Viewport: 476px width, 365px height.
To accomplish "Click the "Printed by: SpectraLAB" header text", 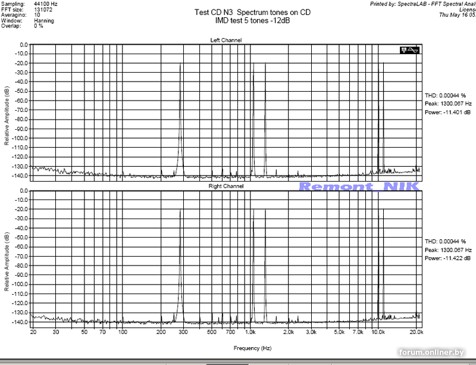I will [398, 4].
